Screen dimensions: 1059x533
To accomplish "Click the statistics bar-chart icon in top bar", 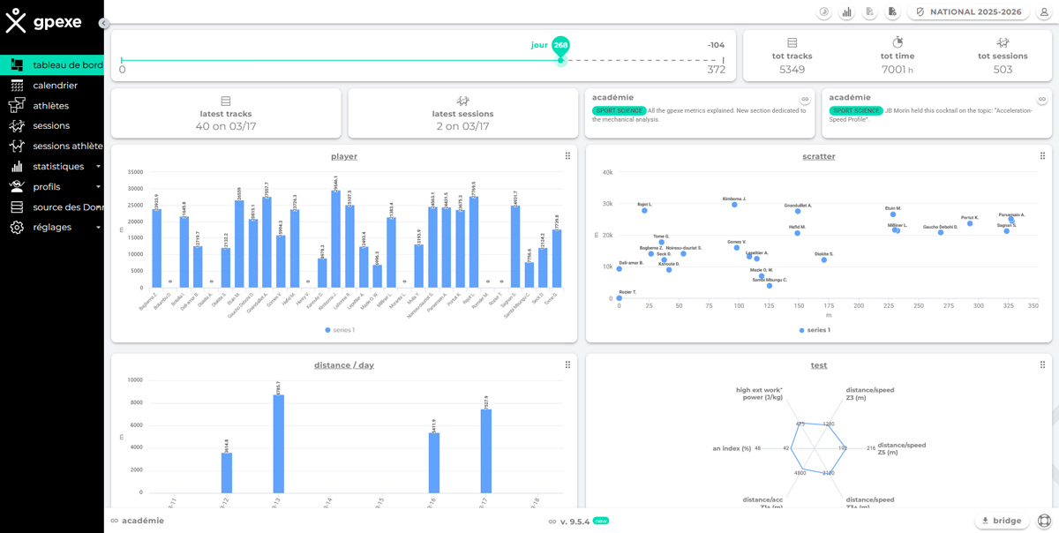I will [845, 11].
